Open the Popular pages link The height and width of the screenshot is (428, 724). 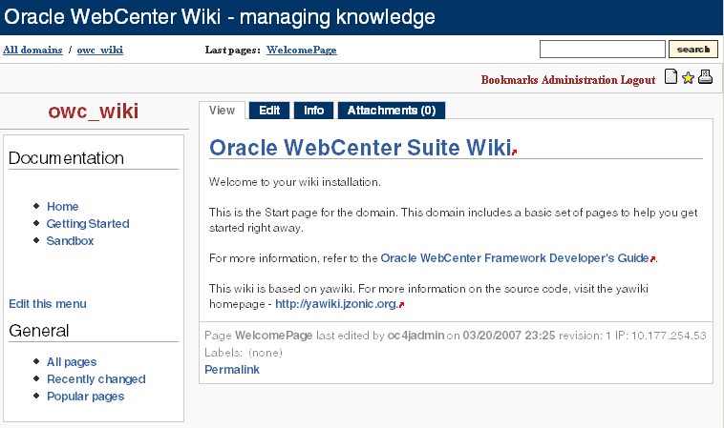(85, 397)
